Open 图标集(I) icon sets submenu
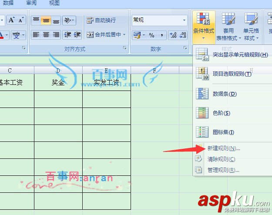The image size is (272, 215). point(232,132)
